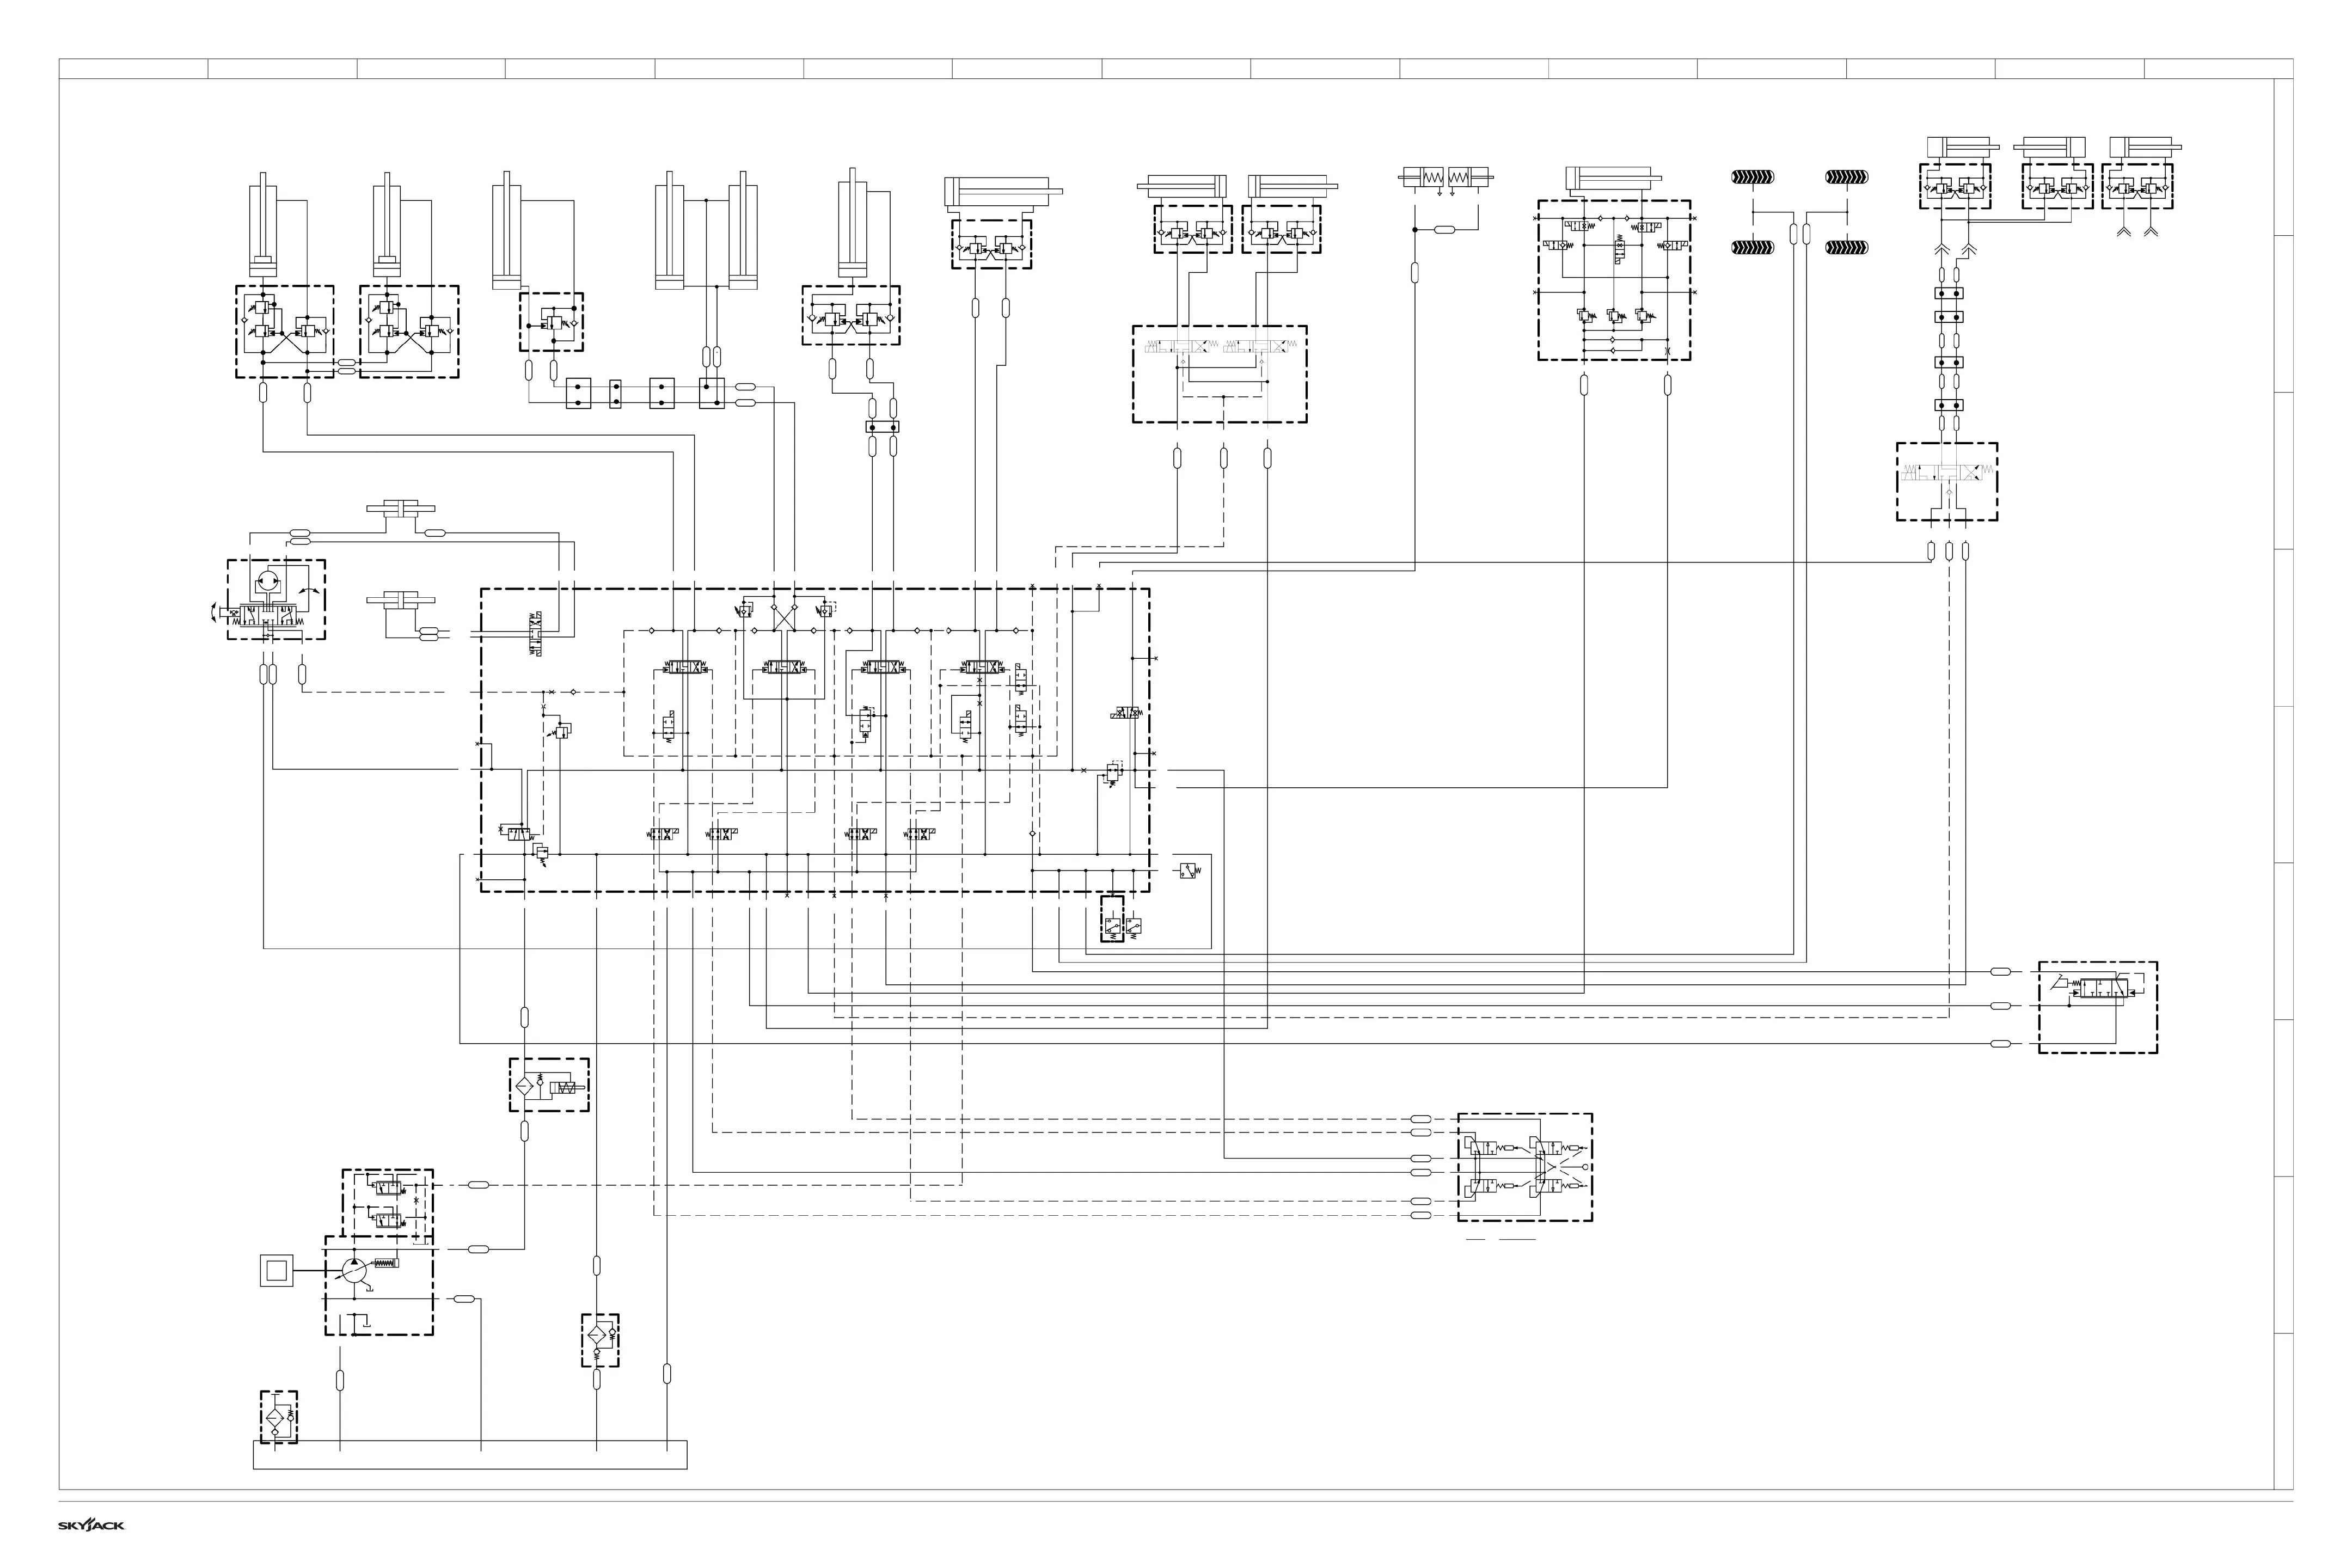2352x1568 pixels.
Task: Click the twin proportional valve dashed block
Action: [1219, 373]
